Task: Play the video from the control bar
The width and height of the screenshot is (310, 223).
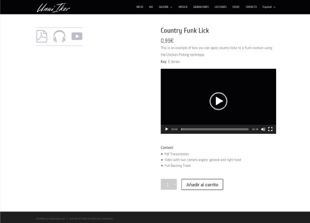Action: click(x=167, y=129)
